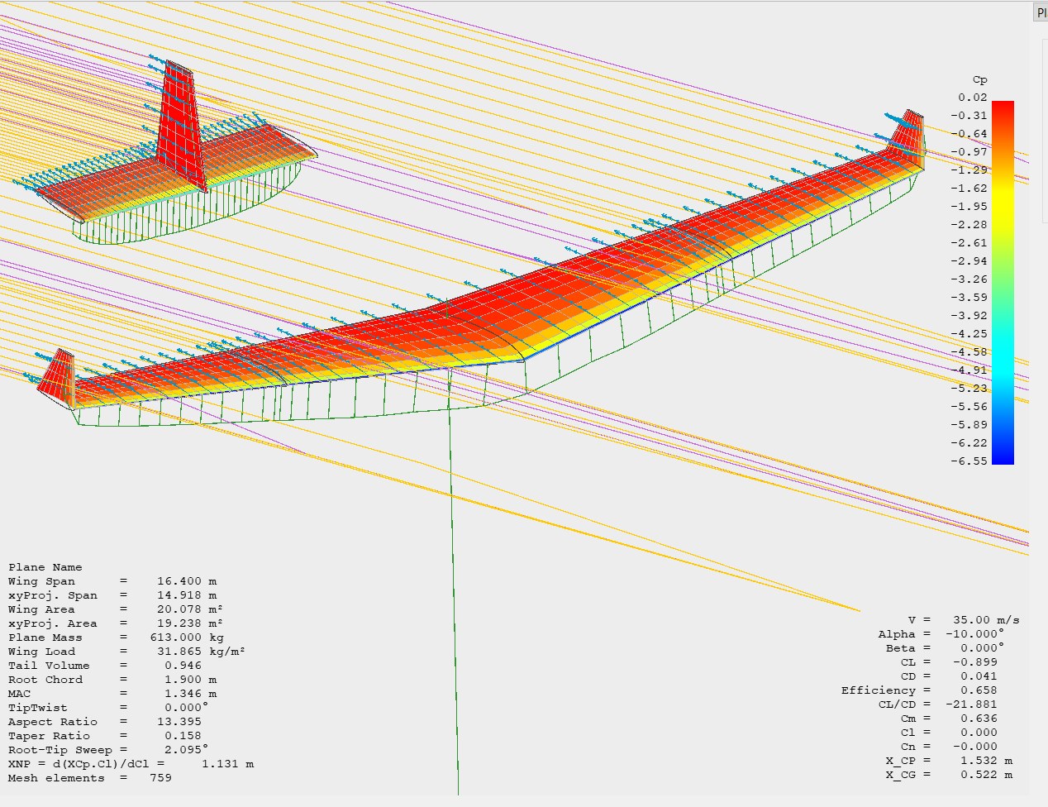Select the Cm 0.636 value
The width and height of the screenshot is (1048, 807).
pos(979,719)
